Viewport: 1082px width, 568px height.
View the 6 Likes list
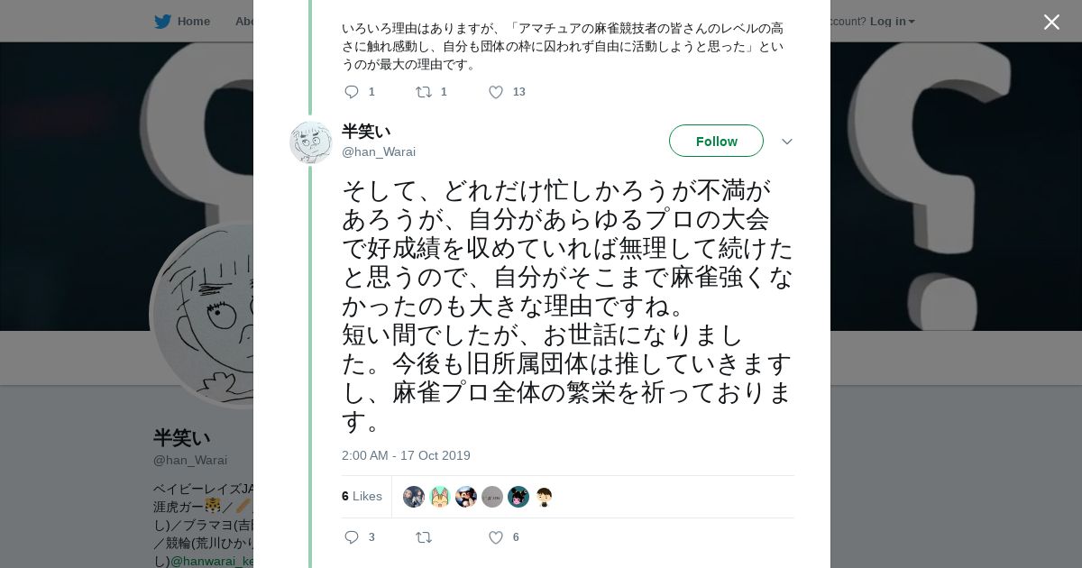point(362,497)
